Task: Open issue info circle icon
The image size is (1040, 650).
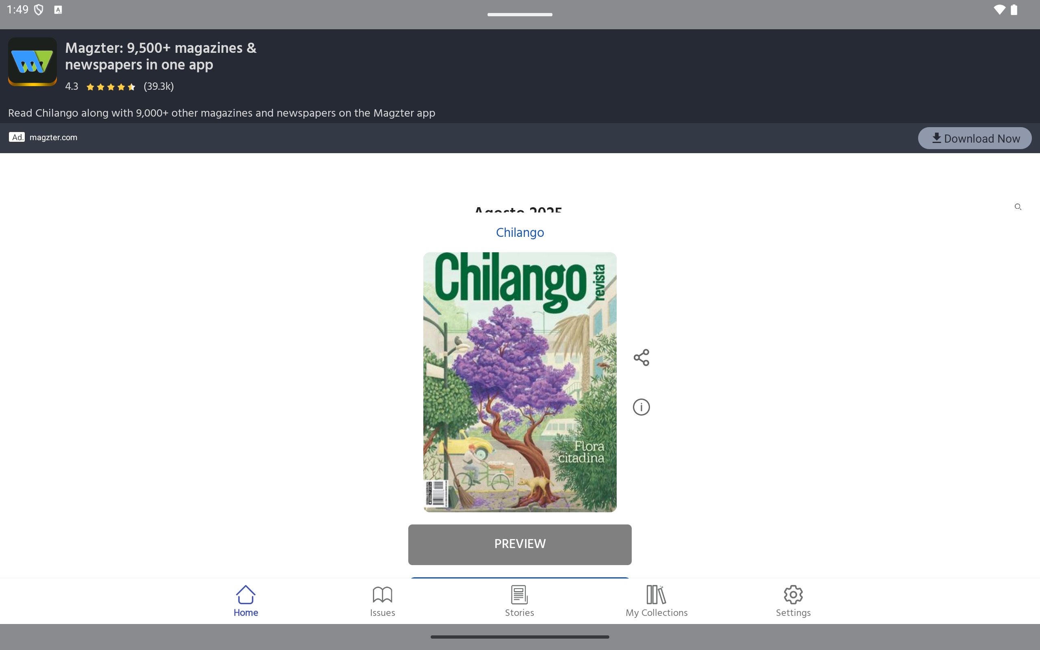Action: 641,407
